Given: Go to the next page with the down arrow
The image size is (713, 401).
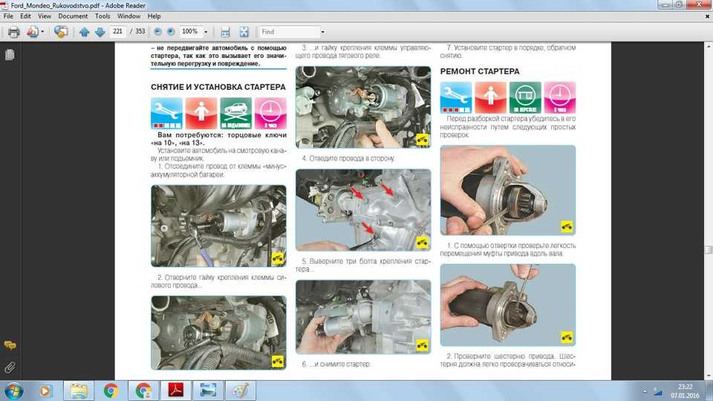Looking at the screenshot, I should (x=99, y=32).
